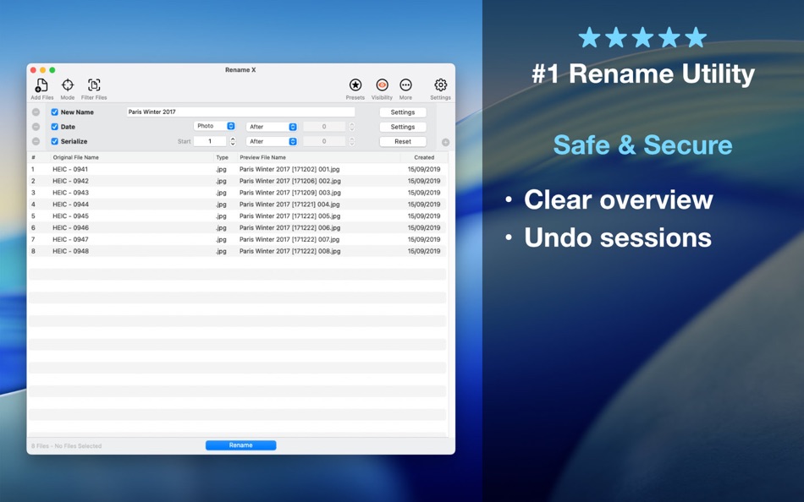Open the Photo date type dropdown
Viewport: 804px width, 502px height.
(214, 126)
